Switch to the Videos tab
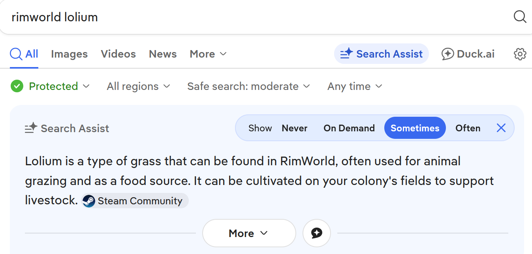 point(118,54)
